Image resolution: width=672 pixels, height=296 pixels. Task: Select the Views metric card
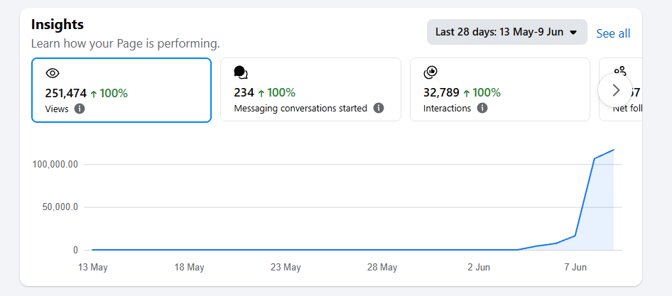click(x=121, y=90)
